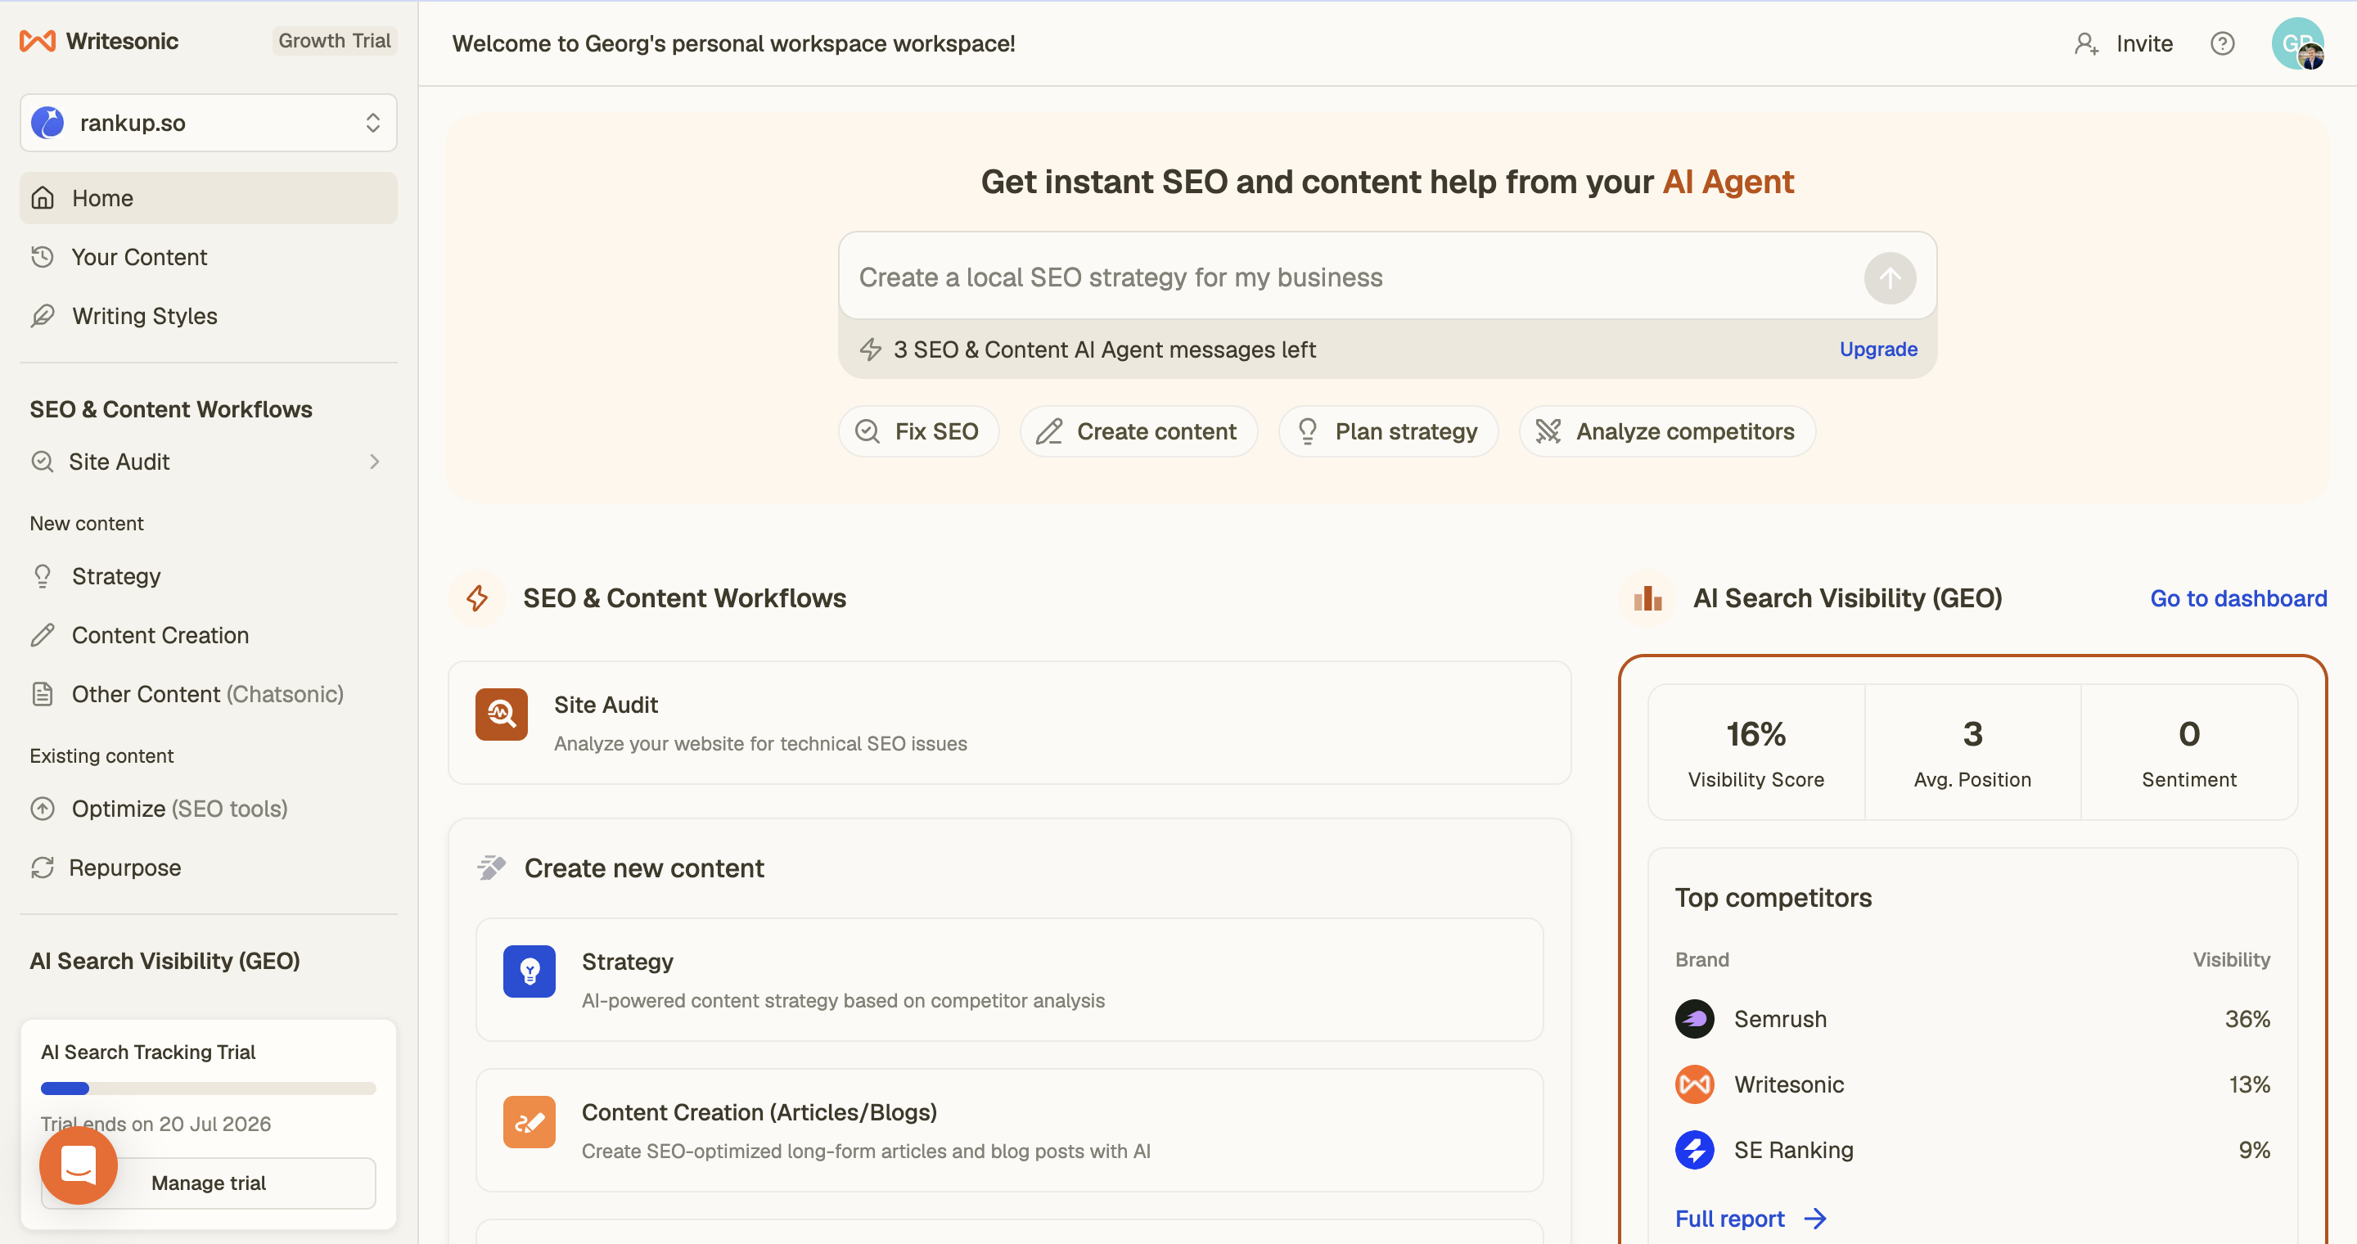Select the Plan strategy chip
This screenshot has width=2357, height=1244.
click(1388, 430)
